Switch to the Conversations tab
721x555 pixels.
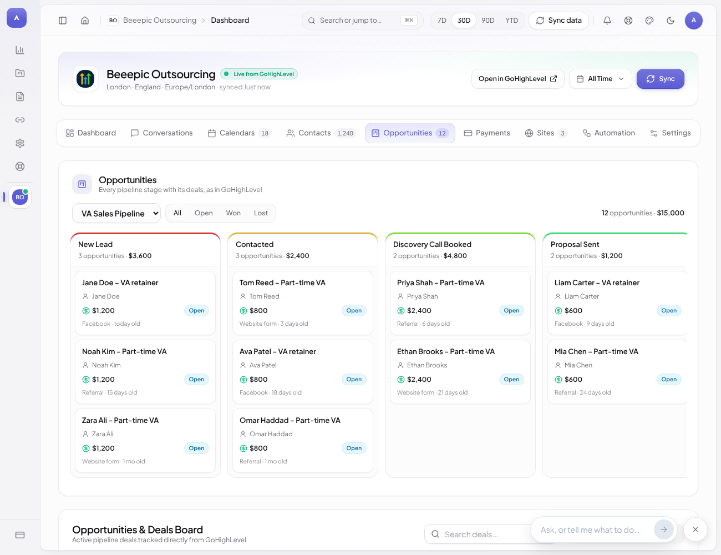pos(161,133)
